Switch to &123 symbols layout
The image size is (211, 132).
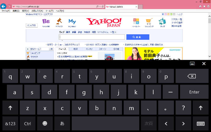click(x=10, y=123)
